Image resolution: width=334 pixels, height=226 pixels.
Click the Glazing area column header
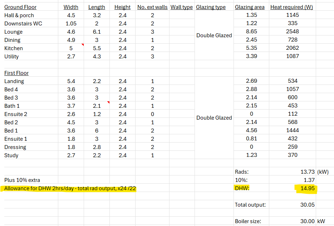coord(250,7)
